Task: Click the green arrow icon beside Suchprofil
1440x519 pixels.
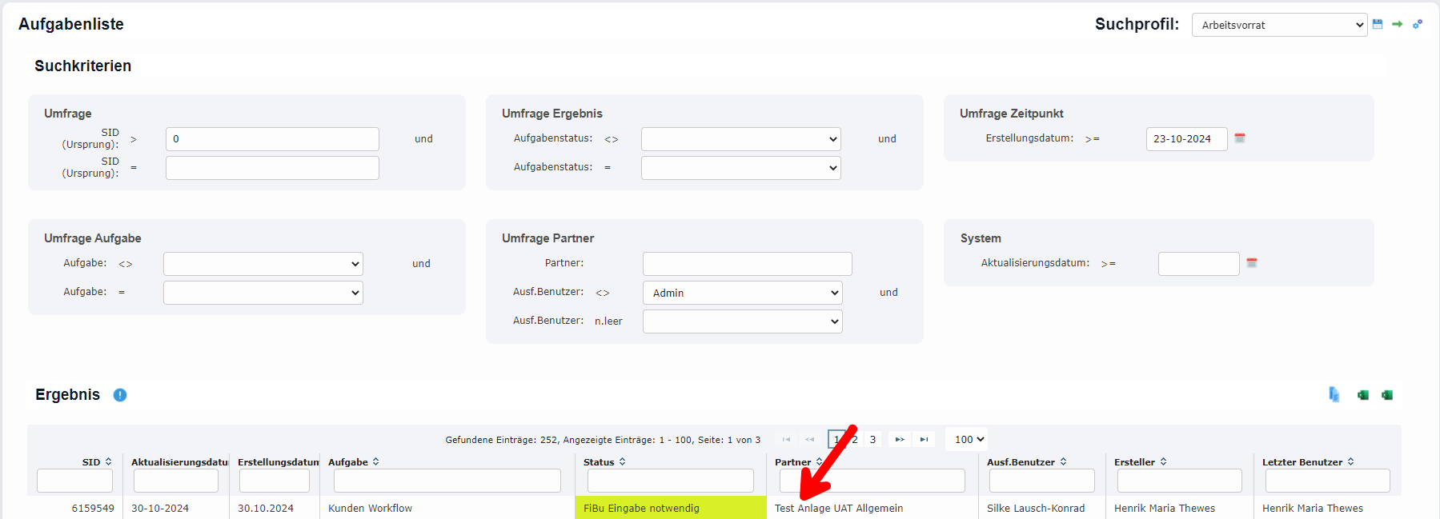Action: pos(1397,24)
